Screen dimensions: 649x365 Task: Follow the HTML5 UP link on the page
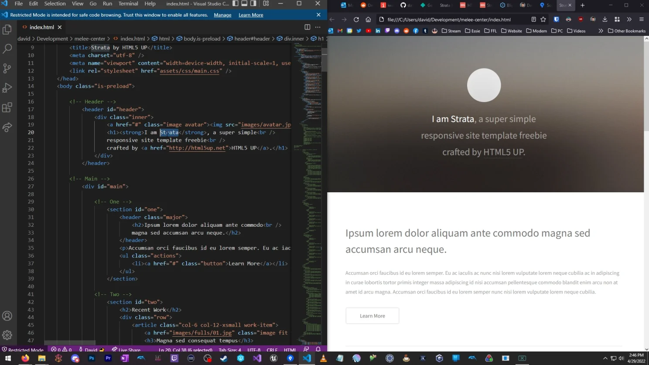click(504, 152)
